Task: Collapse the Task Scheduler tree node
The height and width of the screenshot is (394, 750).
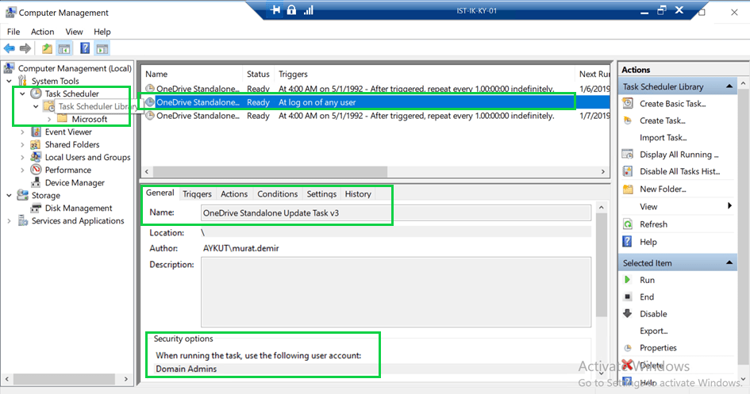Action: pos(22,94)
